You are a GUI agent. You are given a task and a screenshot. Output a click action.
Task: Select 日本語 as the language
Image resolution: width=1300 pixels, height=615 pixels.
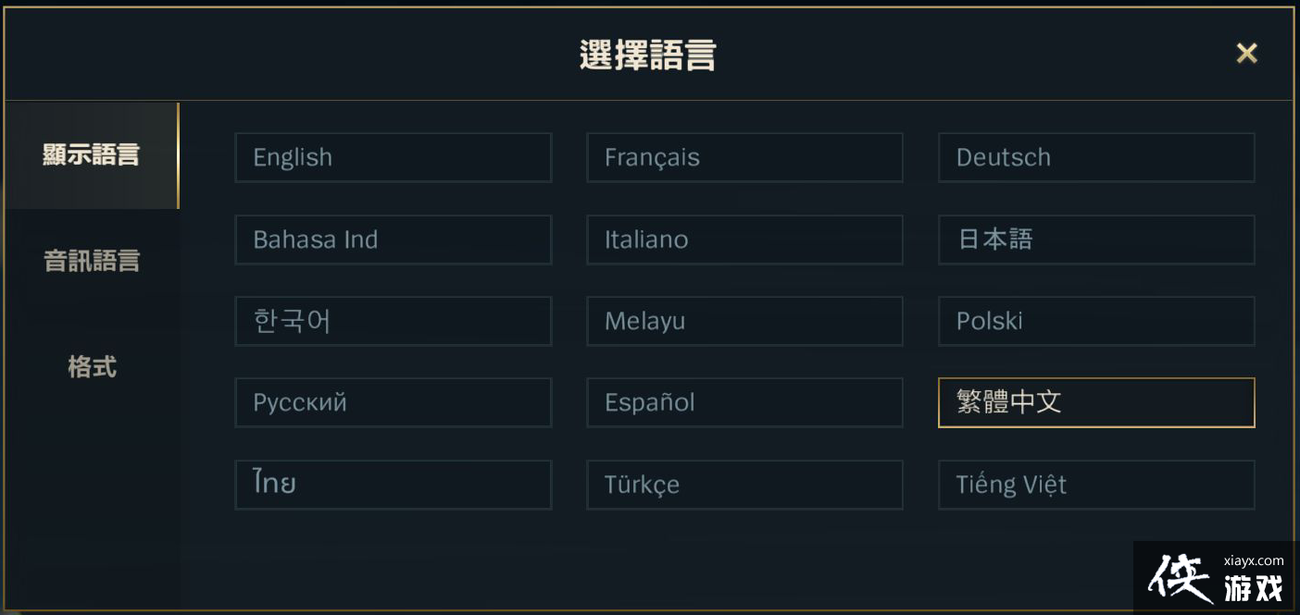point(1096,240)
